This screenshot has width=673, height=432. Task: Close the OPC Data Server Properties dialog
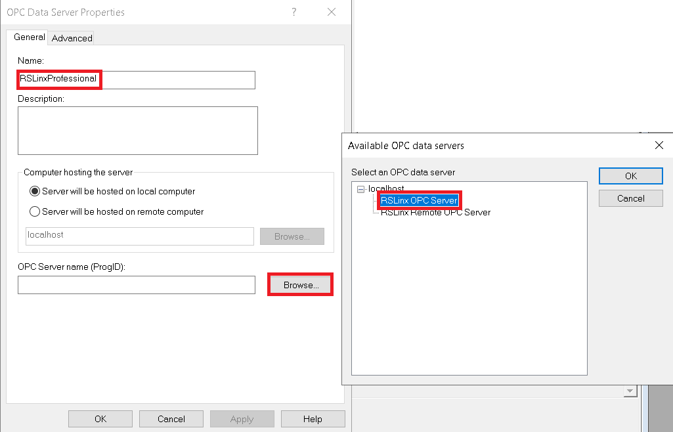332,12
